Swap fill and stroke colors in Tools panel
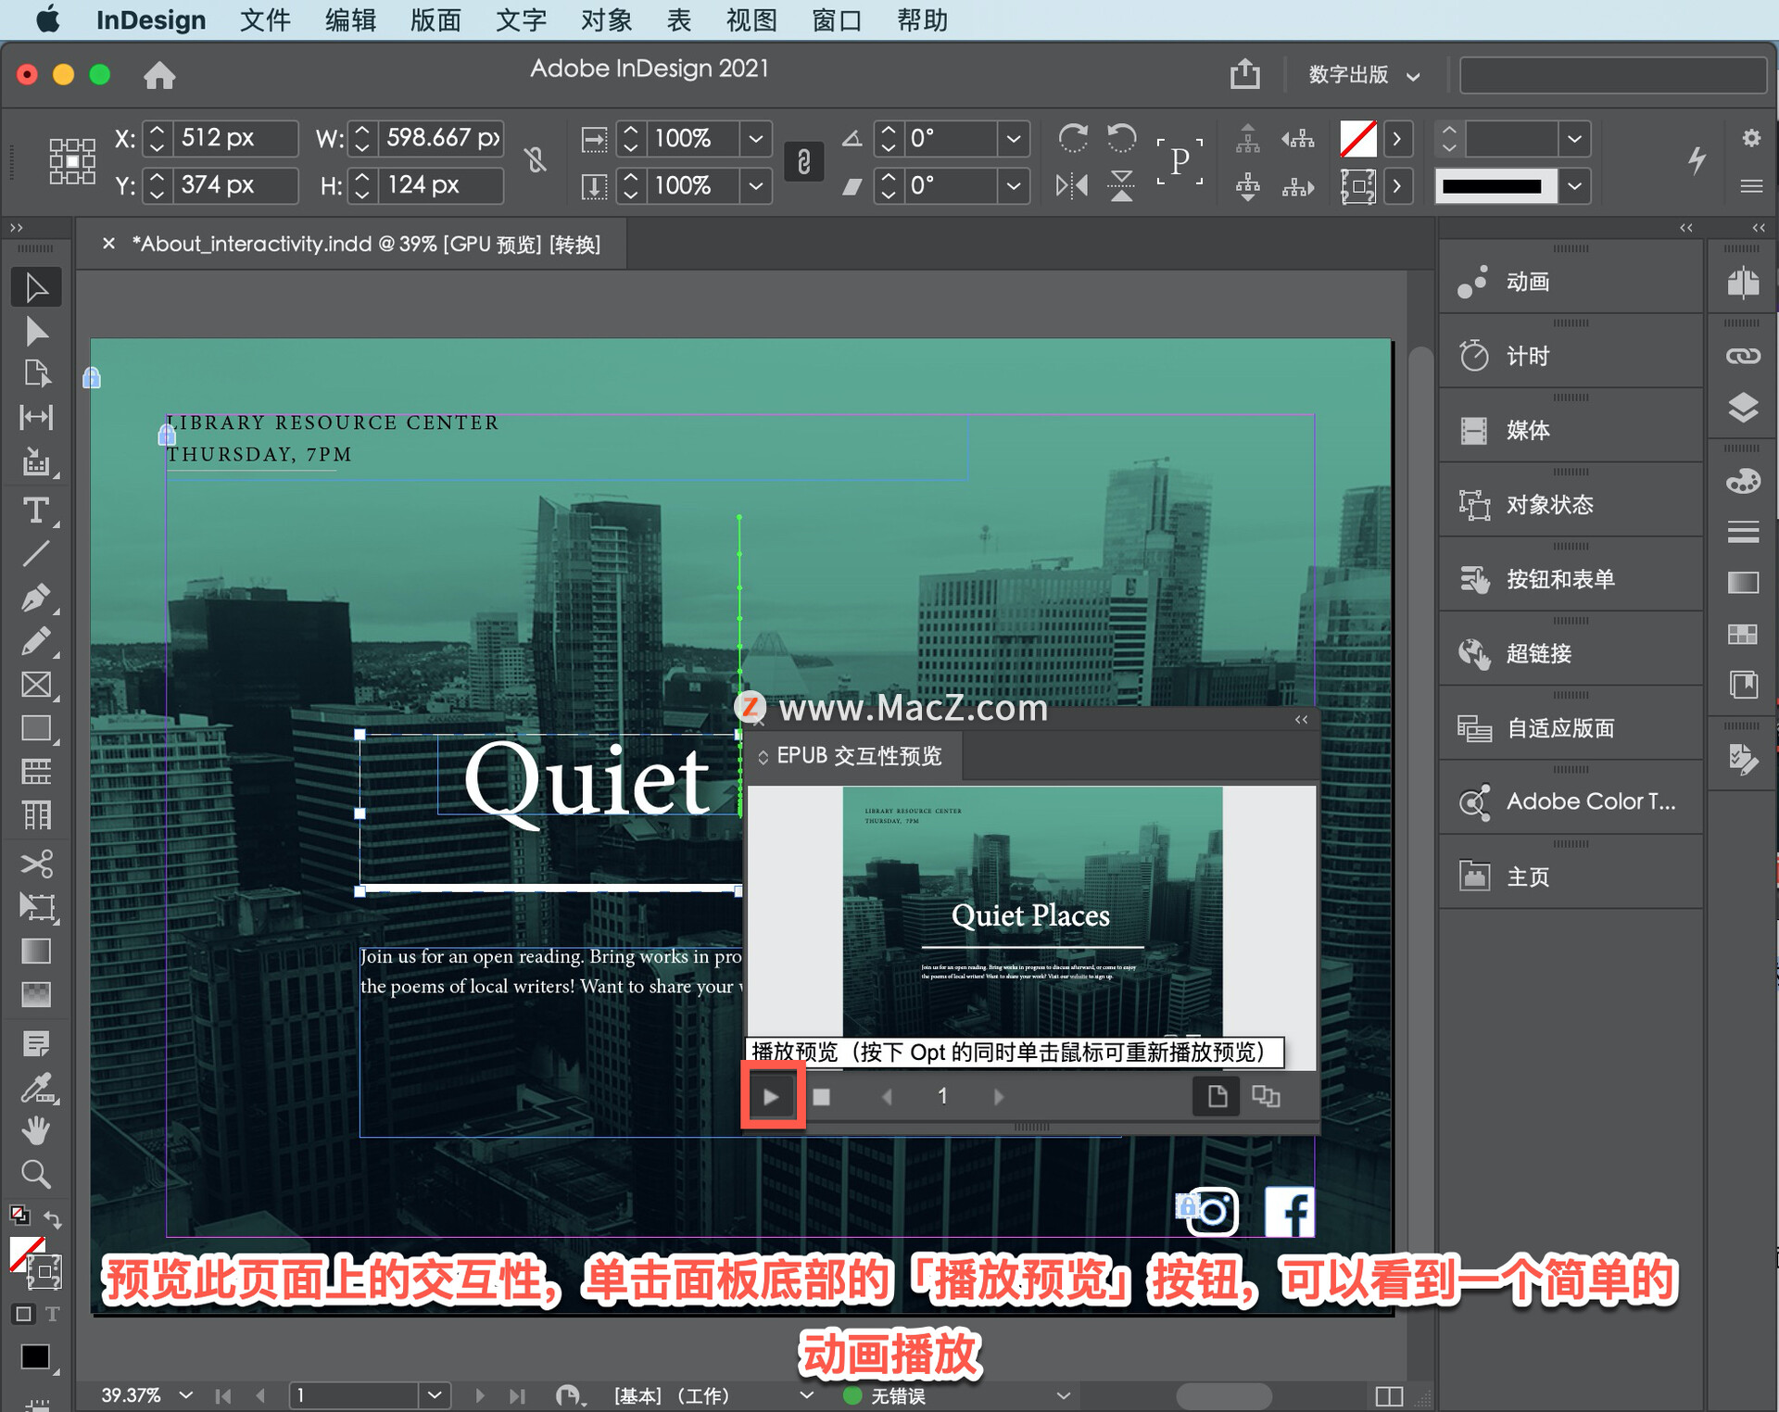This screenshot has width=1779, height=1412. [54, 1219]
